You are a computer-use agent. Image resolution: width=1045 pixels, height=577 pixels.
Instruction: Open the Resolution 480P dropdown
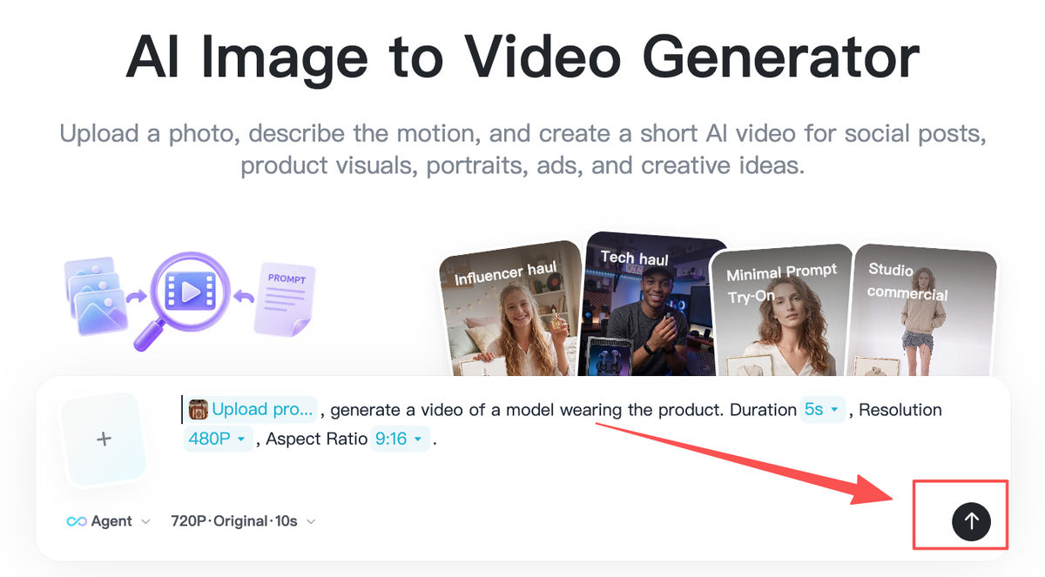(218, 439)
